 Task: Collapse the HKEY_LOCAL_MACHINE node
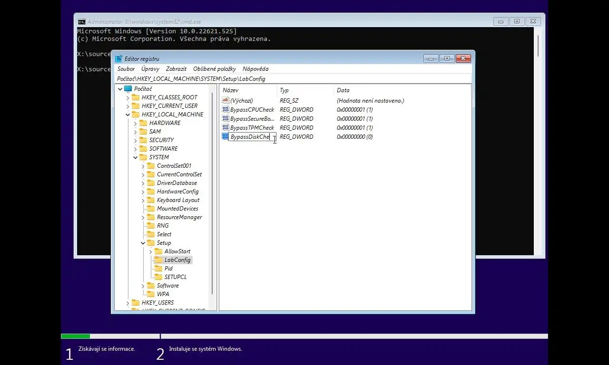pyautogui.click(x=128, y=115)
